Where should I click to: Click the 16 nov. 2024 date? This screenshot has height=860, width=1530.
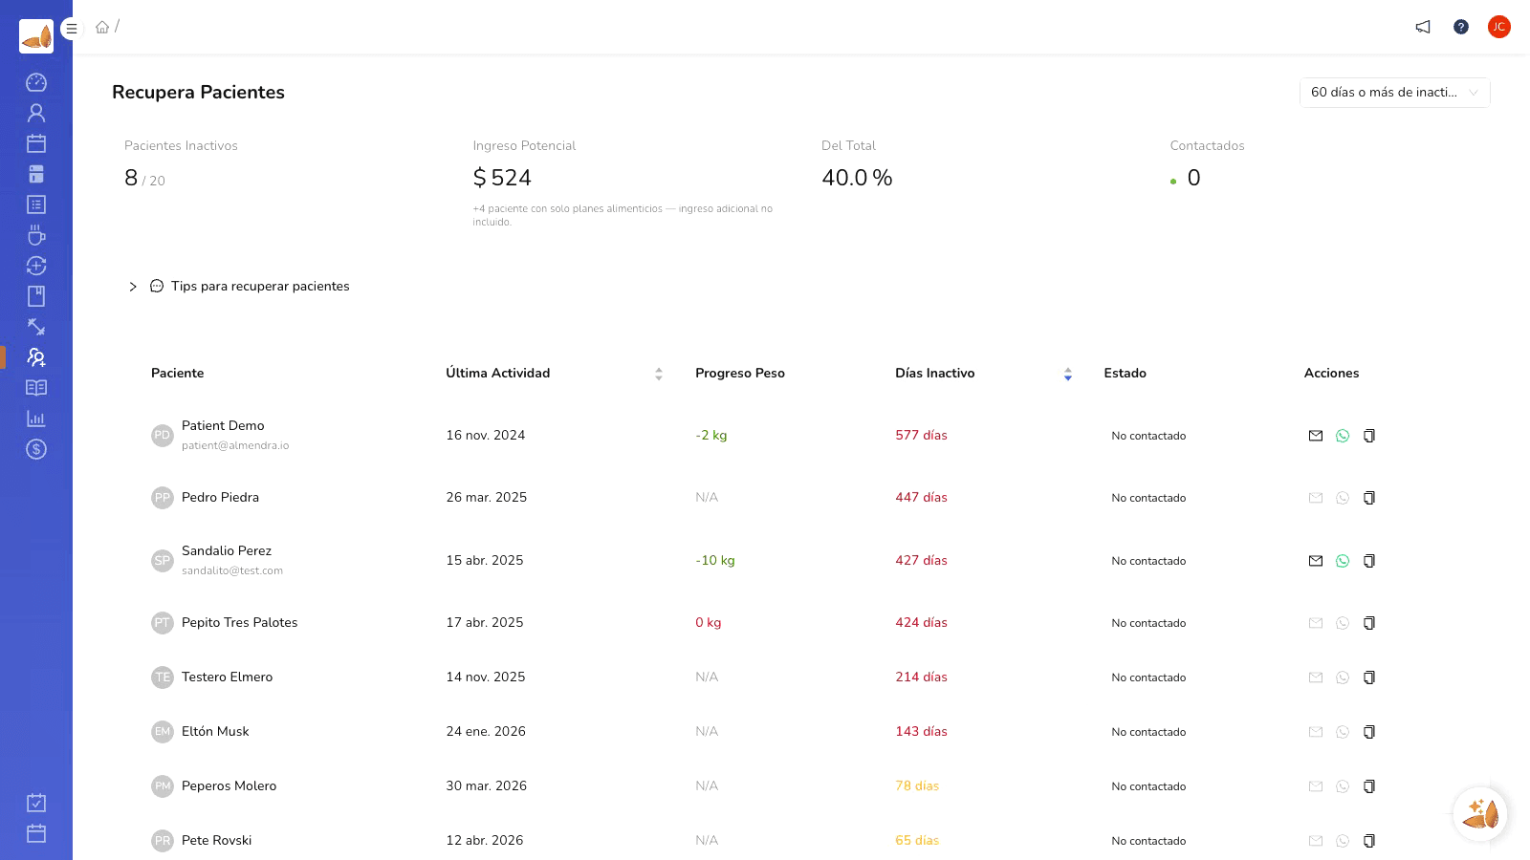coord(485,436)
